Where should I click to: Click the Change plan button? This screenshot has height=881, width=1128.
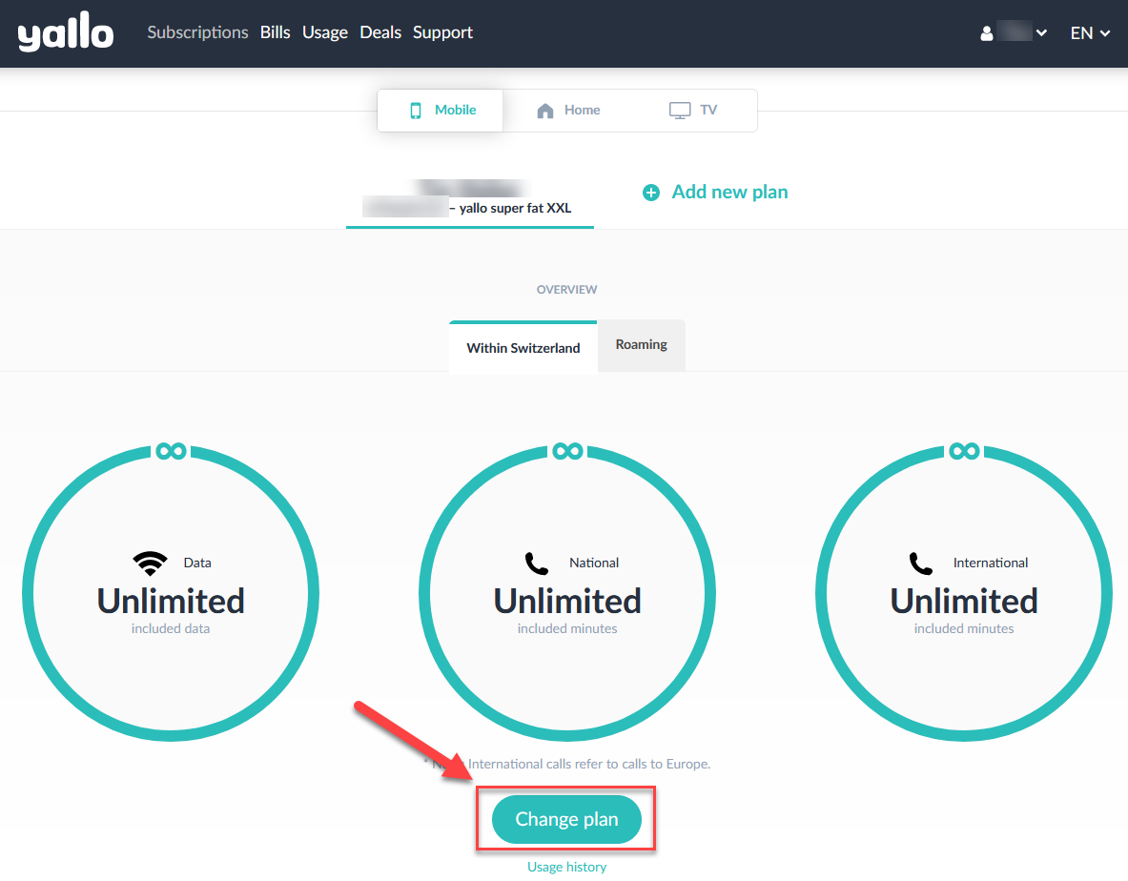click(567, 819)
